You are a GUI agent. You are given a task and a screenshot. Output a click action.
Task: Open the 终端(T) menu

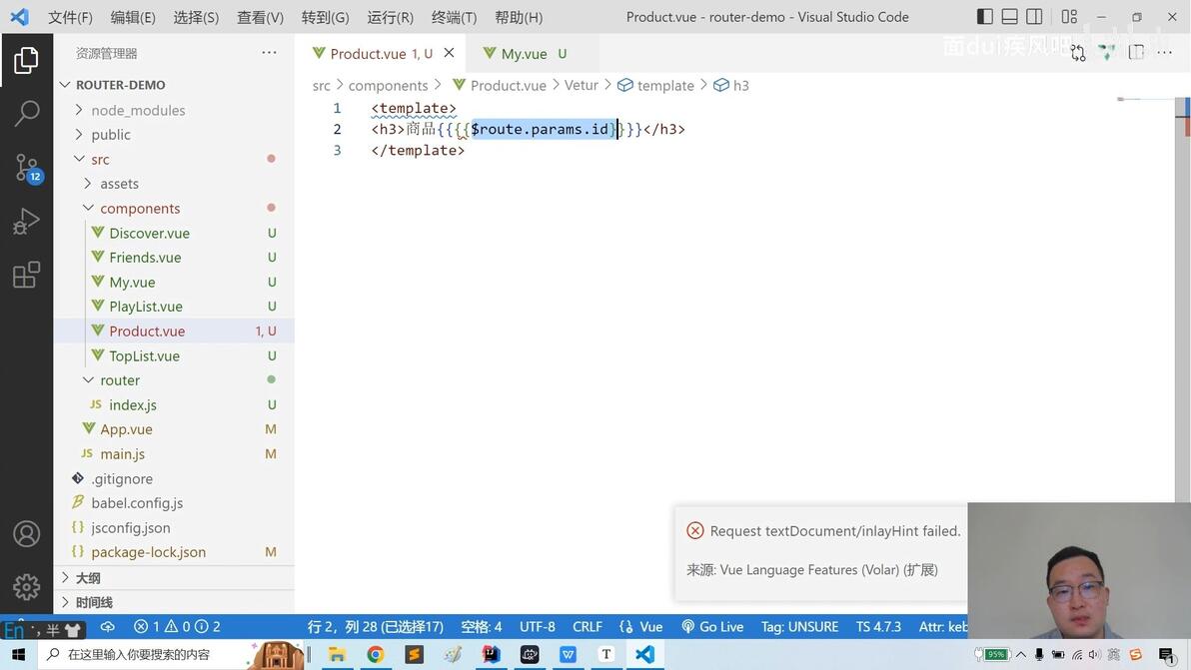click(454, 17)
